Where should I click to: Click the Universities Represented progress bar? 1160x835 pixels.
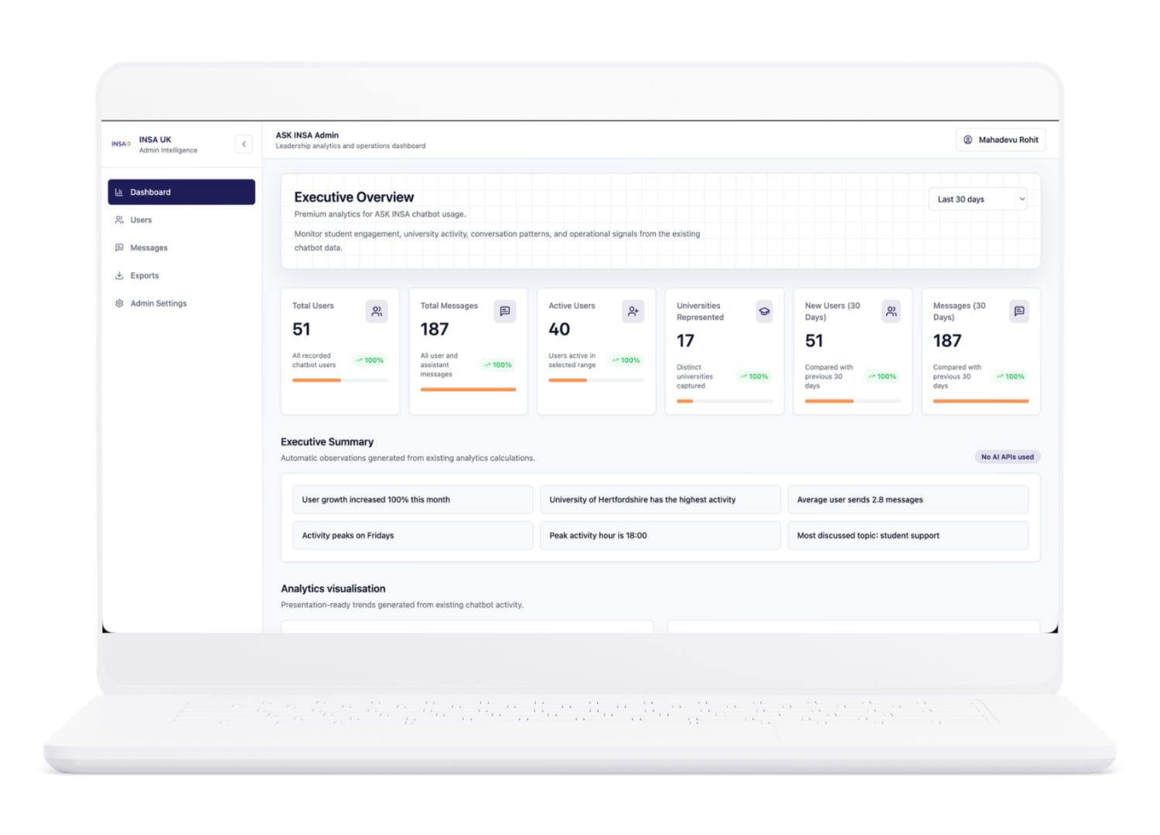coord(725,401)
